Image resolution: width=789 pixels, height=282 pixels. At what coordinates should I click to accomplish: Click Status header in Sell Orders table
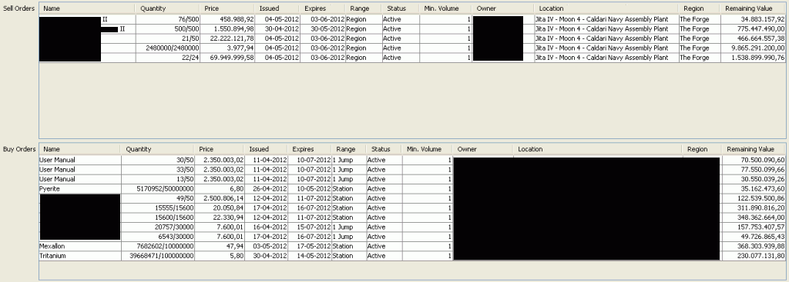tap(400, 8)
